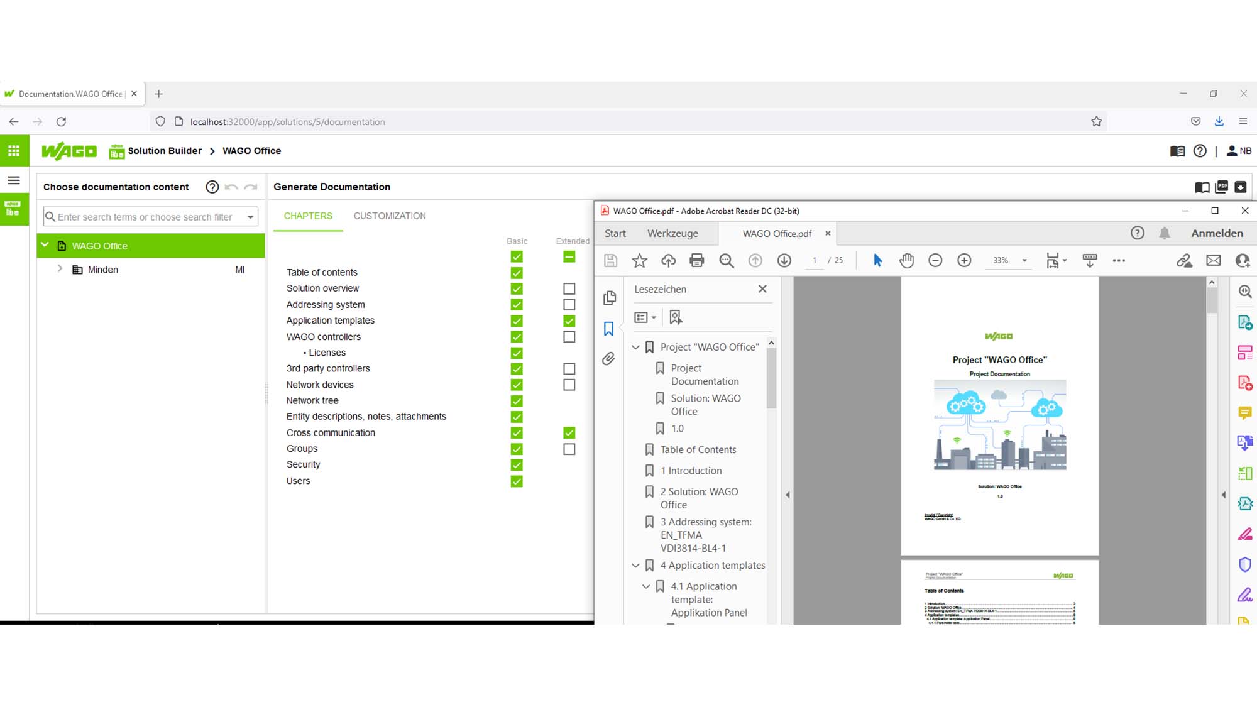
Task: Upload the PDF to cloud in Acrobat
Action: coord(668,261)
